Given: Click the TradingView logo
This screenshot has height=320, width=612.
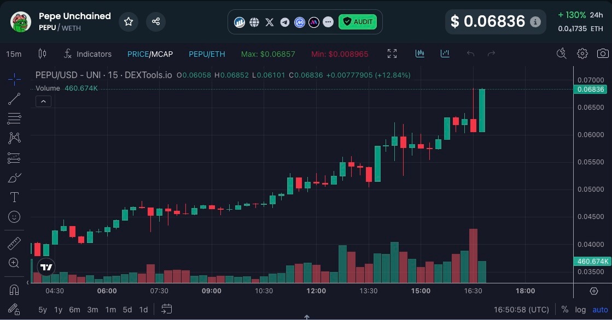Looking at the screenshot, I should click(x=46, y=267).
